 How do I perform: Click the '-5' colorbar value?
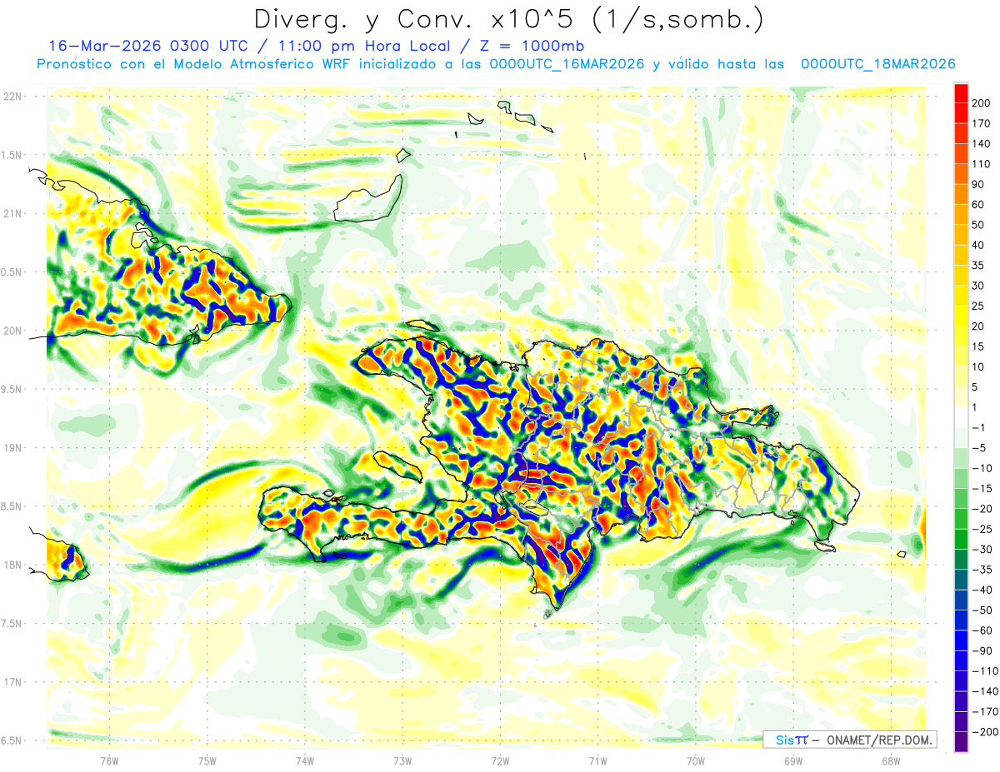[x=978, y=448]
